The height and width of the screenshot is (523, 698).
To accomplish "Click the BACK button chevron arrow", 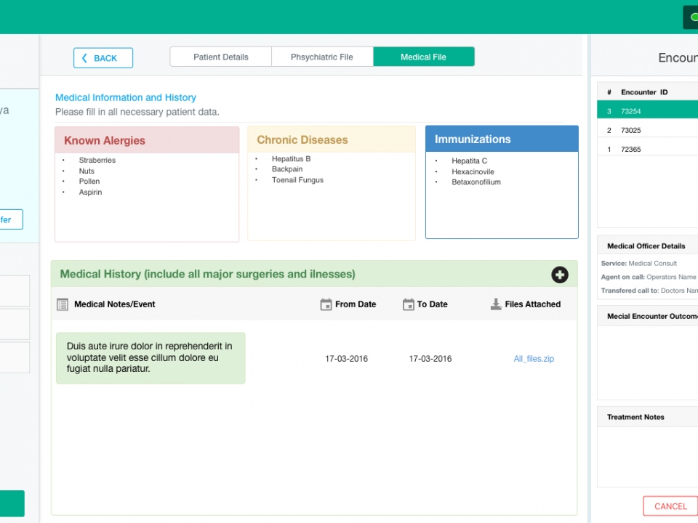I will [84, 58].
